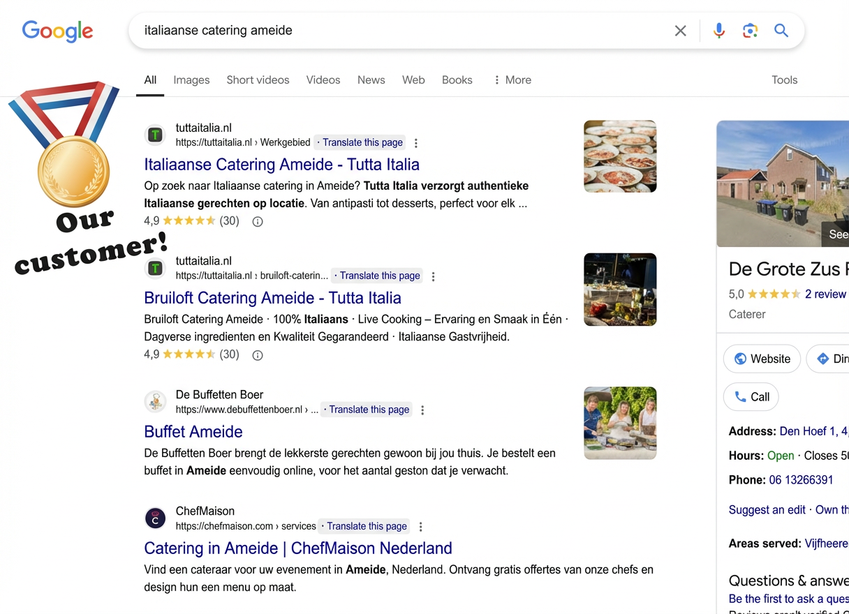849x614 pixels.
Task: Switch to the Images tab
Action: coord(191,80)
